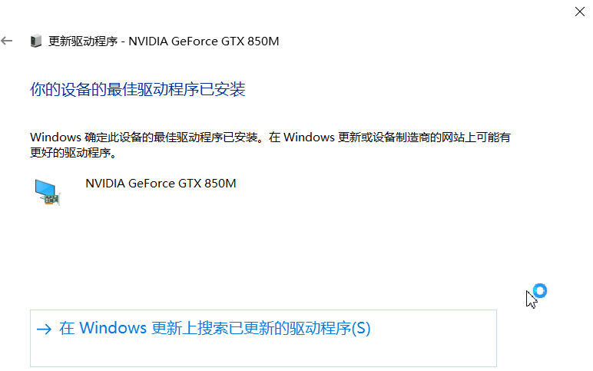Click the description line starting with Windows 确定此设备
Image resolution: width=593 pixels, height=371 pixels.
(269, 137)
